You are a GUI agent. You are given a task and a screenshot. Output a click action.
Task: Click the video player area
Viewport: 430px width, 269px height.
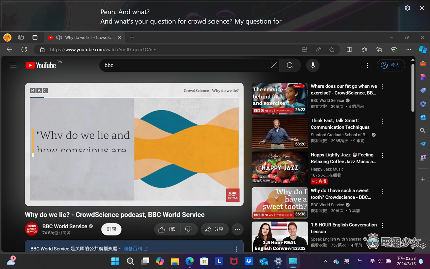[x=134, y=144]
